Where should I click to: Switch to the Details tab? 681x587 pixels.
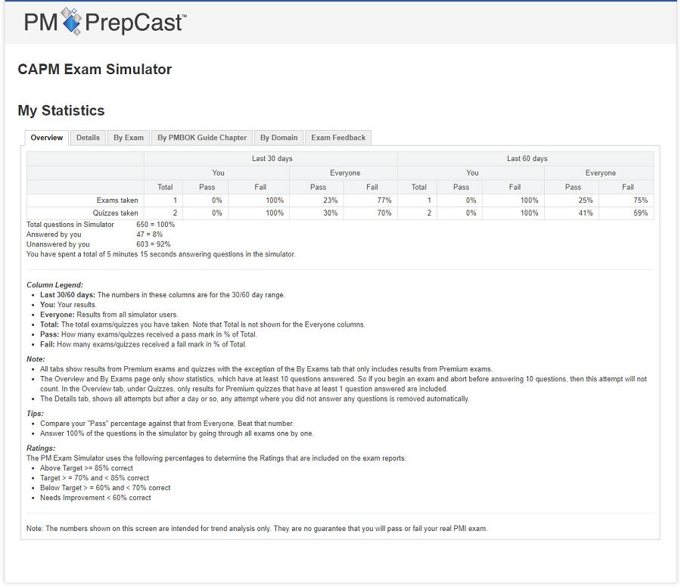pos(88,138)
